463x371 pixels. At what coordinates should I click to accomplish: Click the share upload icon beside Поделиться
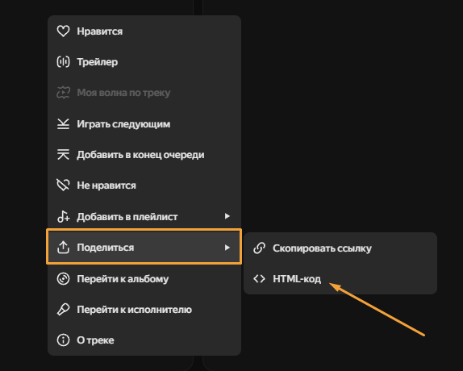pyautogui.click(x=63, y=248)
